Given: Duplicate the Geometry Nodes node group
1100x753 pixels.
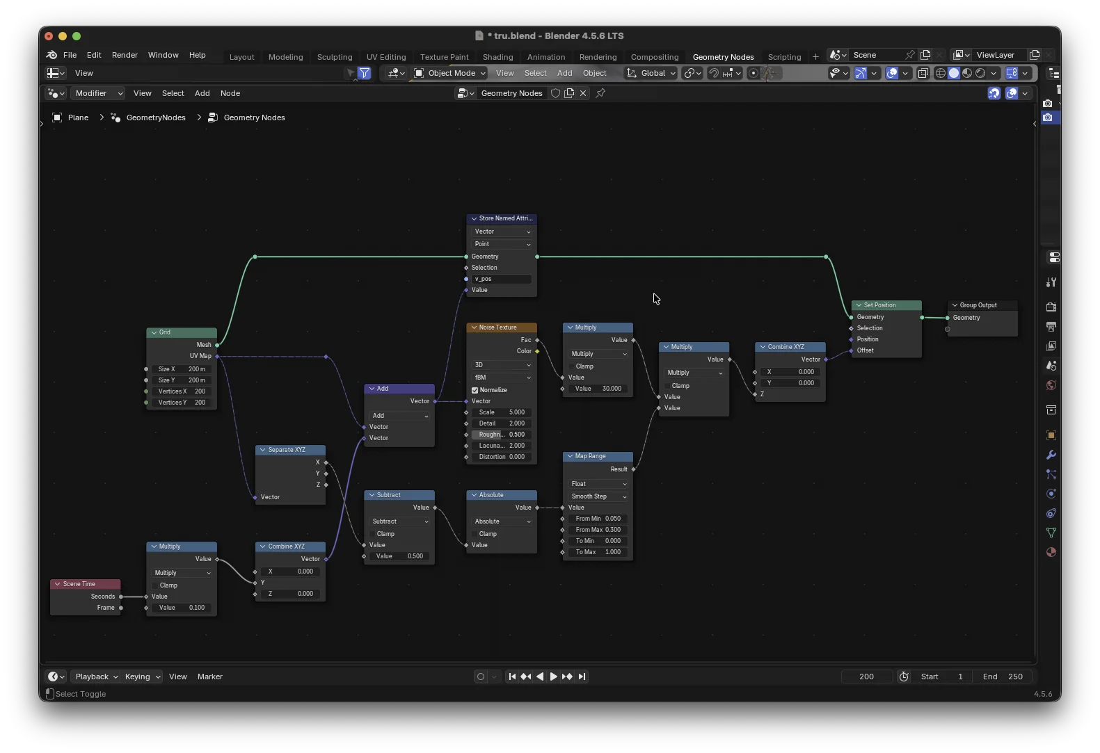Looking at the screenshot, I should pyautogui.click(x=569, y=93).
